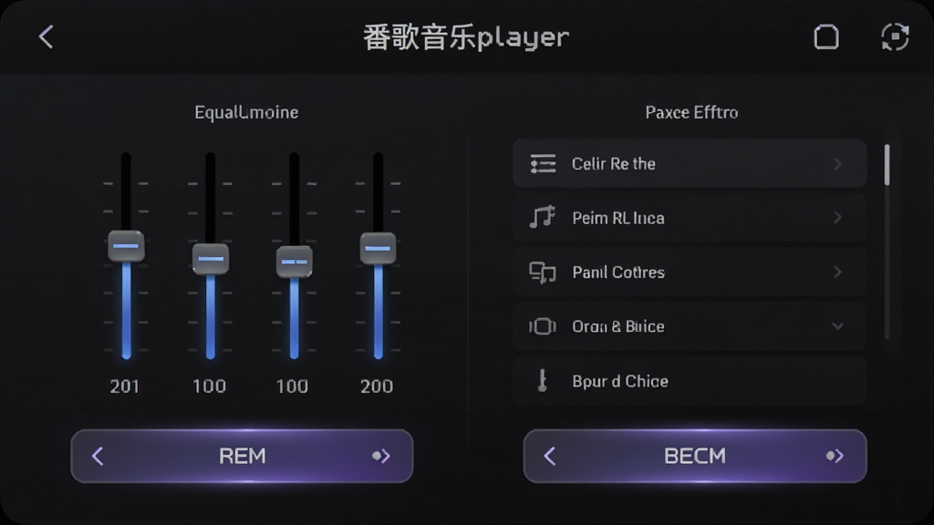Select the Panil Cotires entry

(x=690, y=272)
